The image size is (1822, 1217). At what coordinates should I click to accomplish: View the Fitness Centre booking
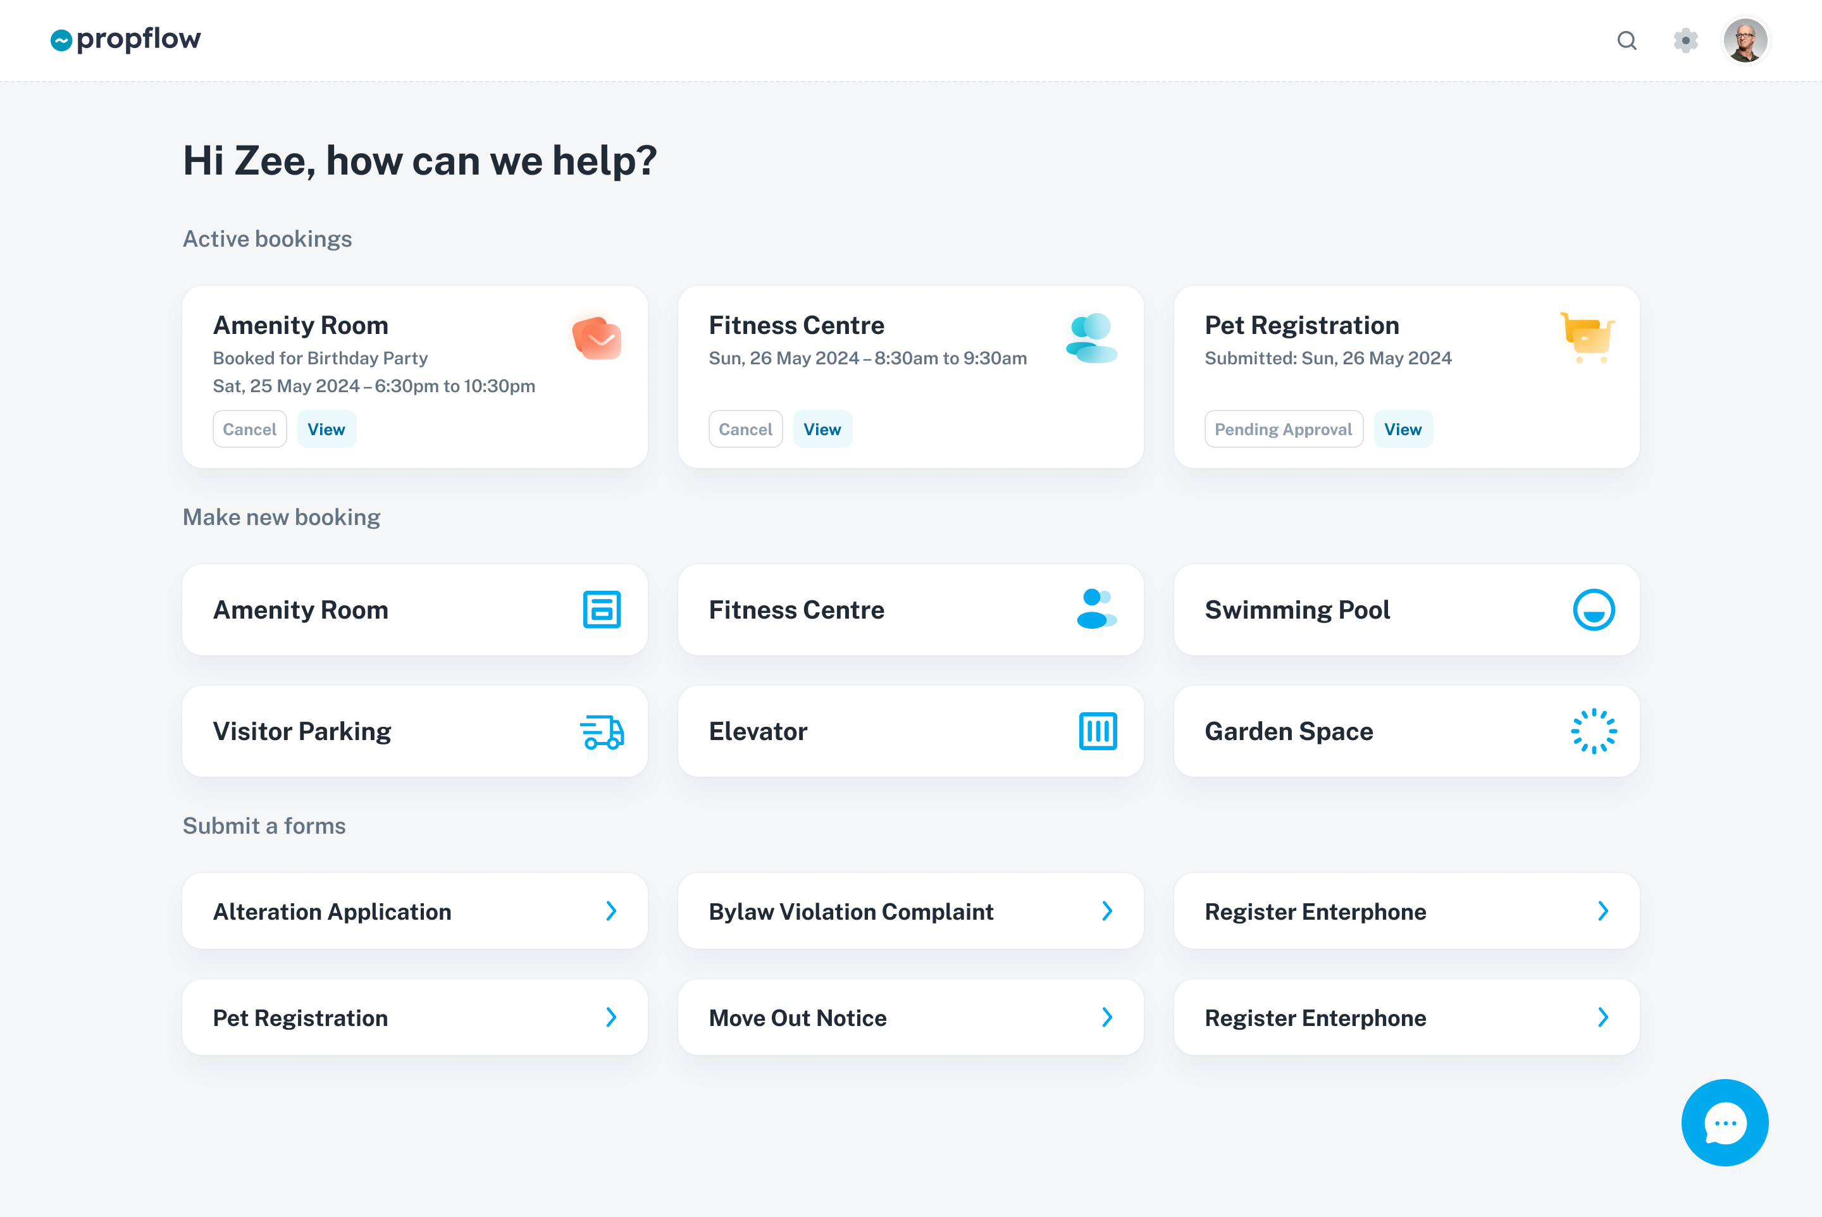tap(822, 429)
